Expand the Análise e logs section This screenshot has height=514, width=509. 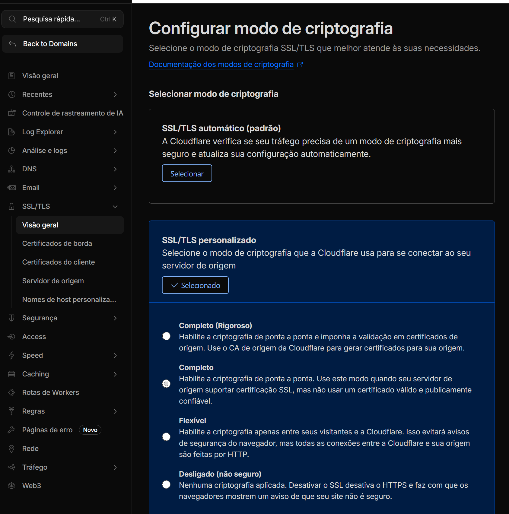115,151
